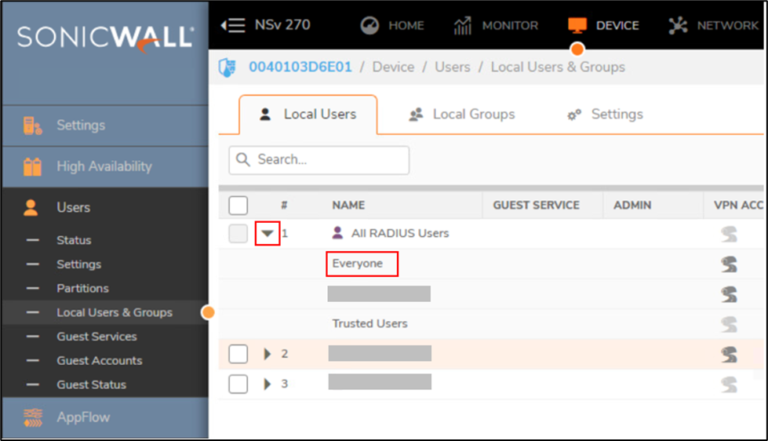Click the shield icon beside the serial number
The width and height of the screenshot is (768, 441).
tap(227, 67)
